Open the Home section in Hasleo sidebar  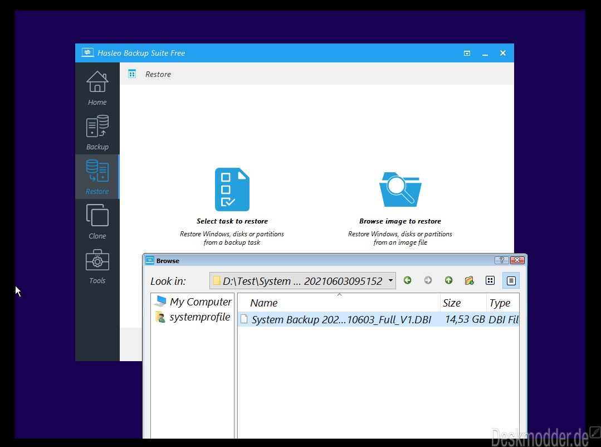click(97, 88)
